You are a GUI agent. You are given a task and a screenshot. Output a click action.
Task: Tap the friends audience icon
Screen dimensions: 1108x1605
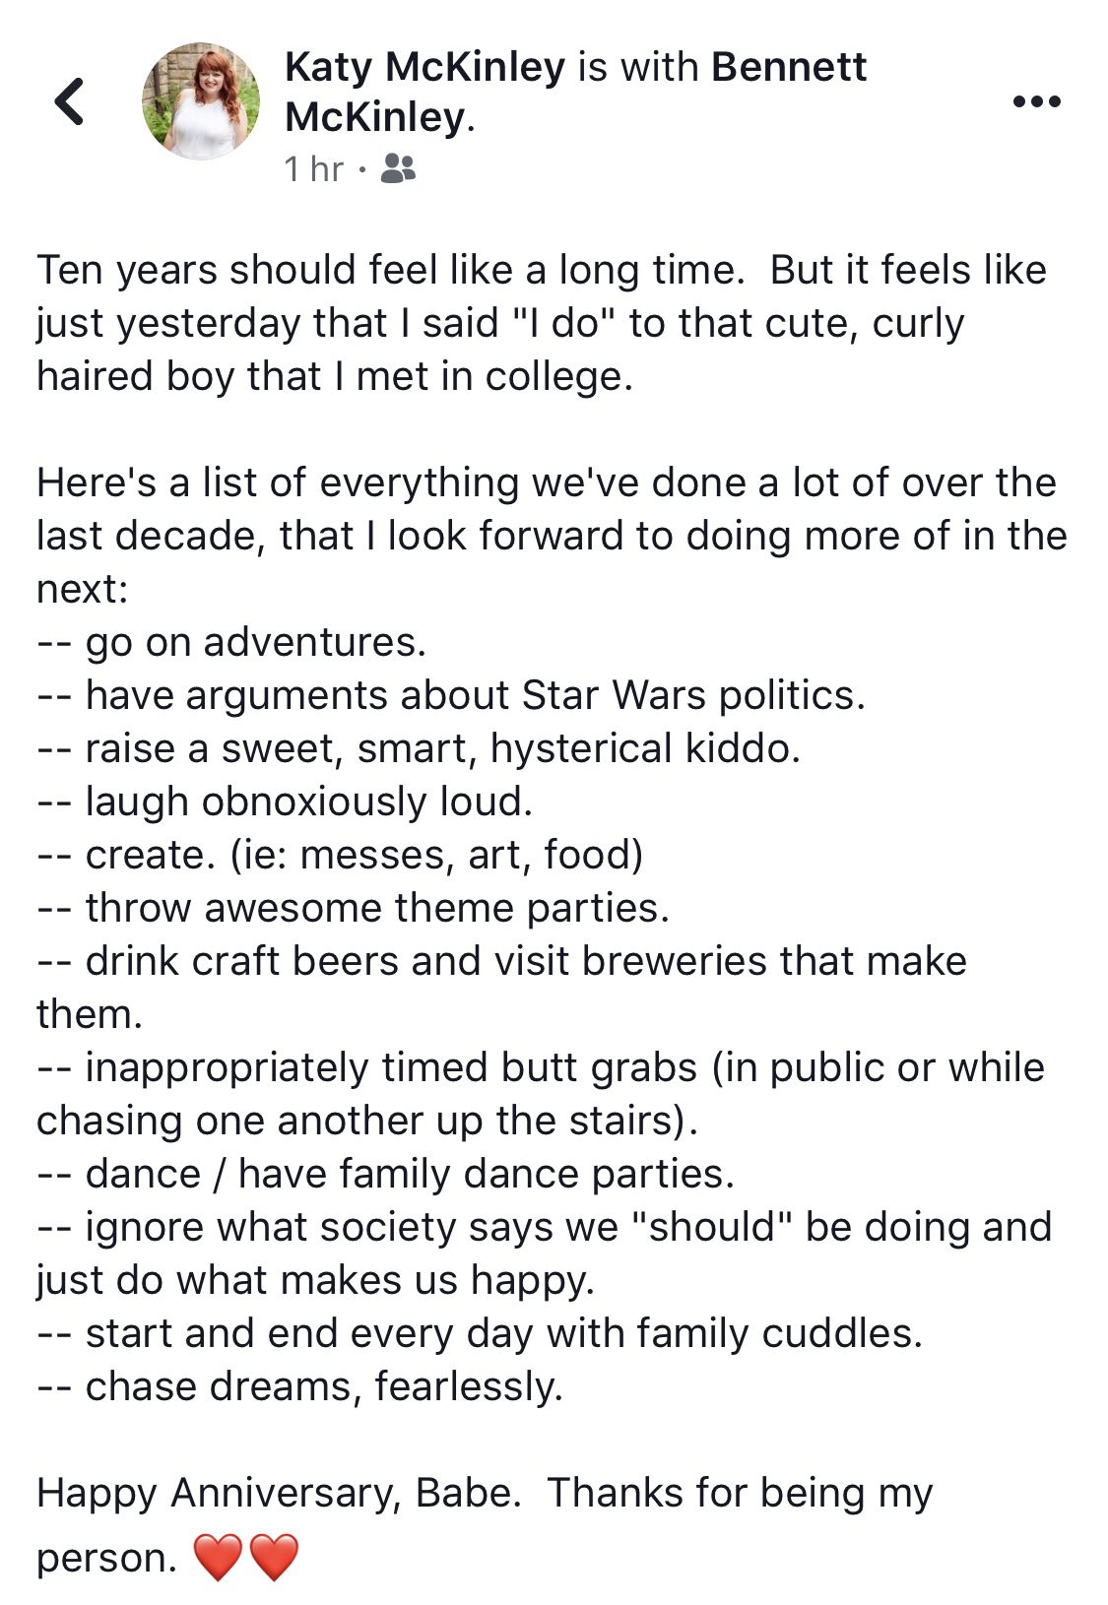click(x=398, y=169)
